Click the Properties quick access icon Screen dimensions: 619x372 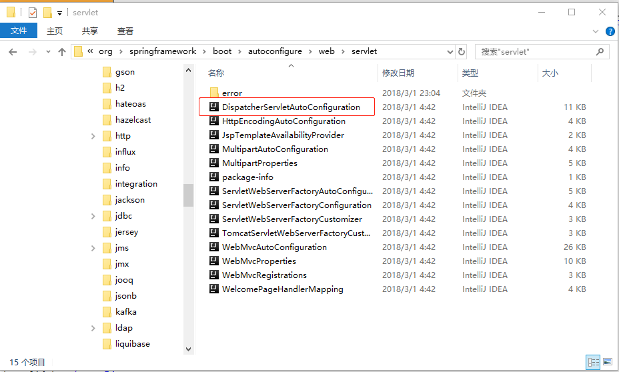pos(33,13)
